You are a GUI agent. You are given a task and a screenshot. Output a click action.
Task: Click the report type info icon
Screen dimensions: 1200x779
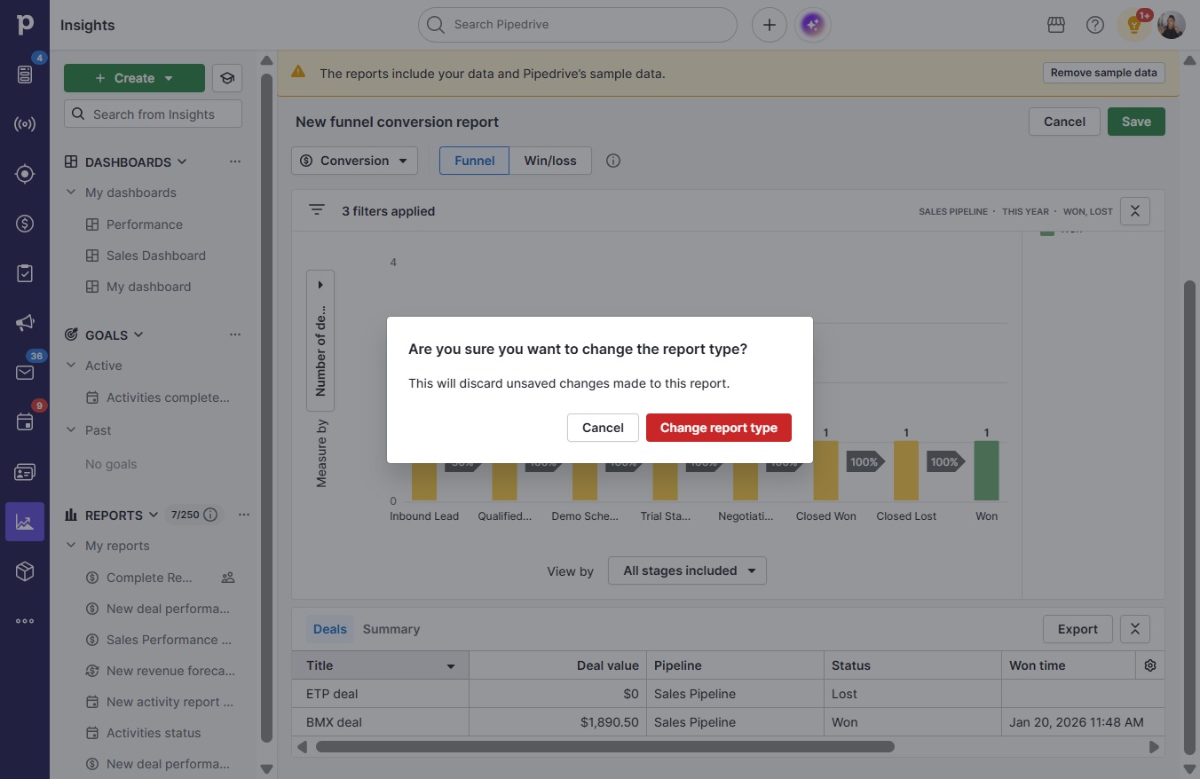pos(613,161)
